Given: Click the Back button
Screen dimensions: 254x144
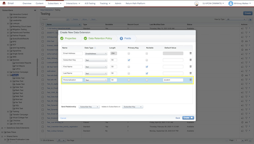Looking at the screenshot, I should point(178,118).
